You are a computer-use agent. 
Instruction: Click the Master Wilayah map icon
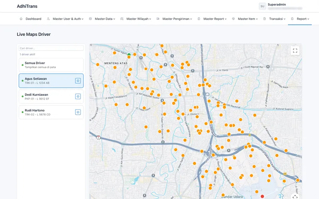tap(122, 19)
